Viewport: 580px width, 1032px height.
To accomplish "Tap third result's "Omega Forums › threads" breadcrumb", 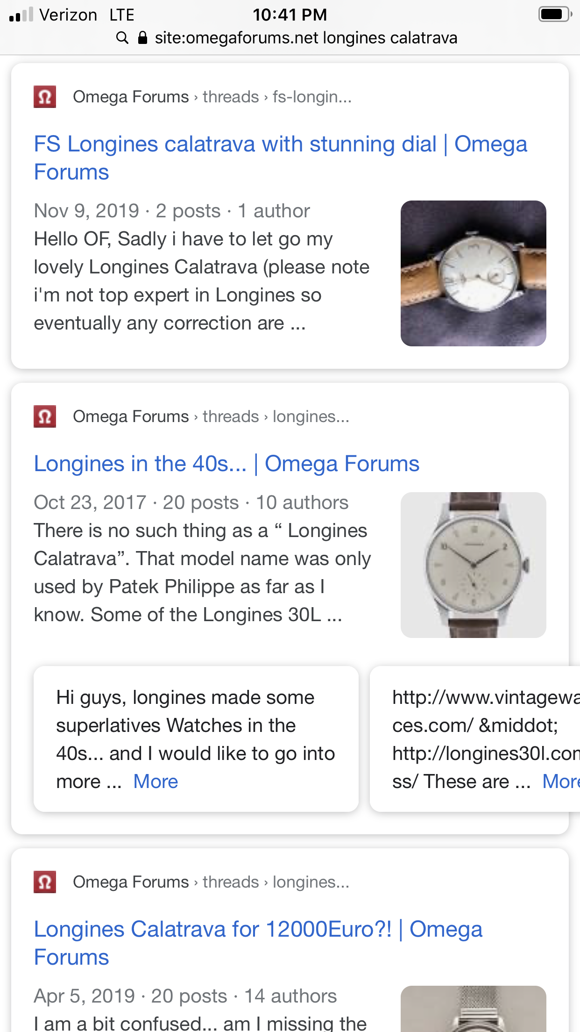I will [x=166, y=882].
